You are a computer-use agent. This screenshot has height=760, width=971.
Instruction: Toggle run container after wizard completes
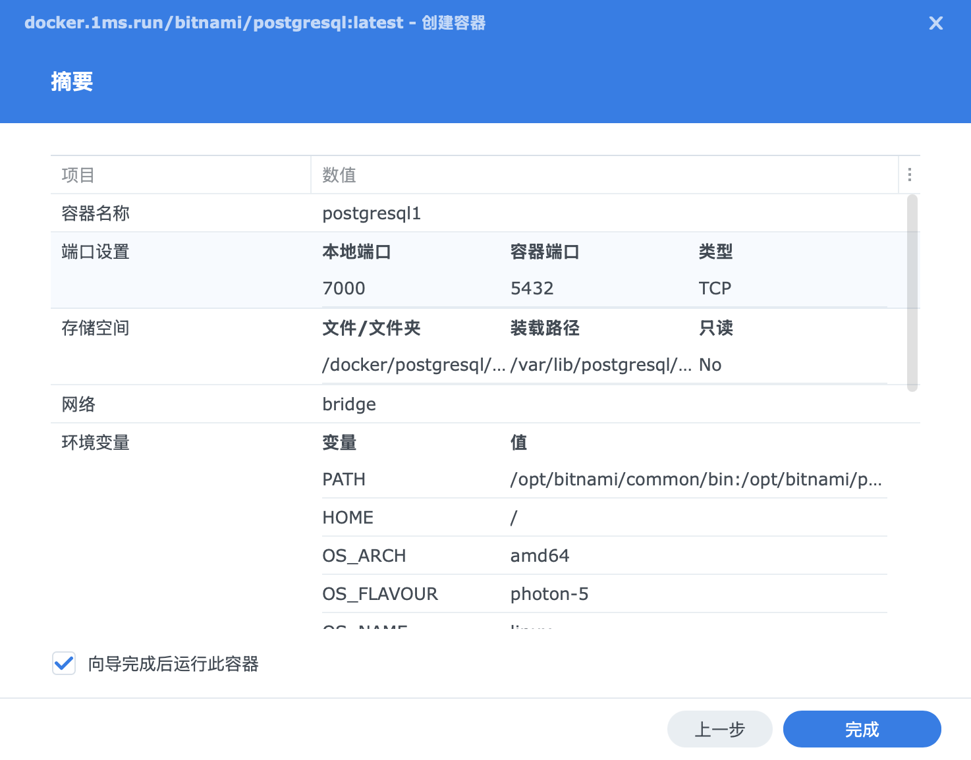(x=64, y=663)
